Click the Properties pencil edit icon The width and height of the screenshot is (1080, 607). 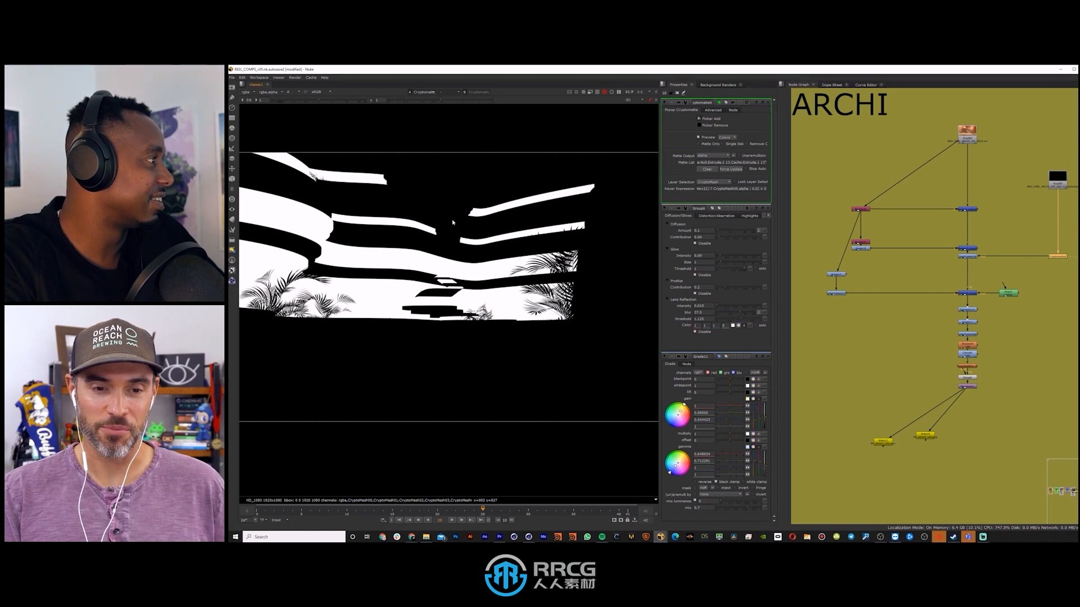point(683,93)
